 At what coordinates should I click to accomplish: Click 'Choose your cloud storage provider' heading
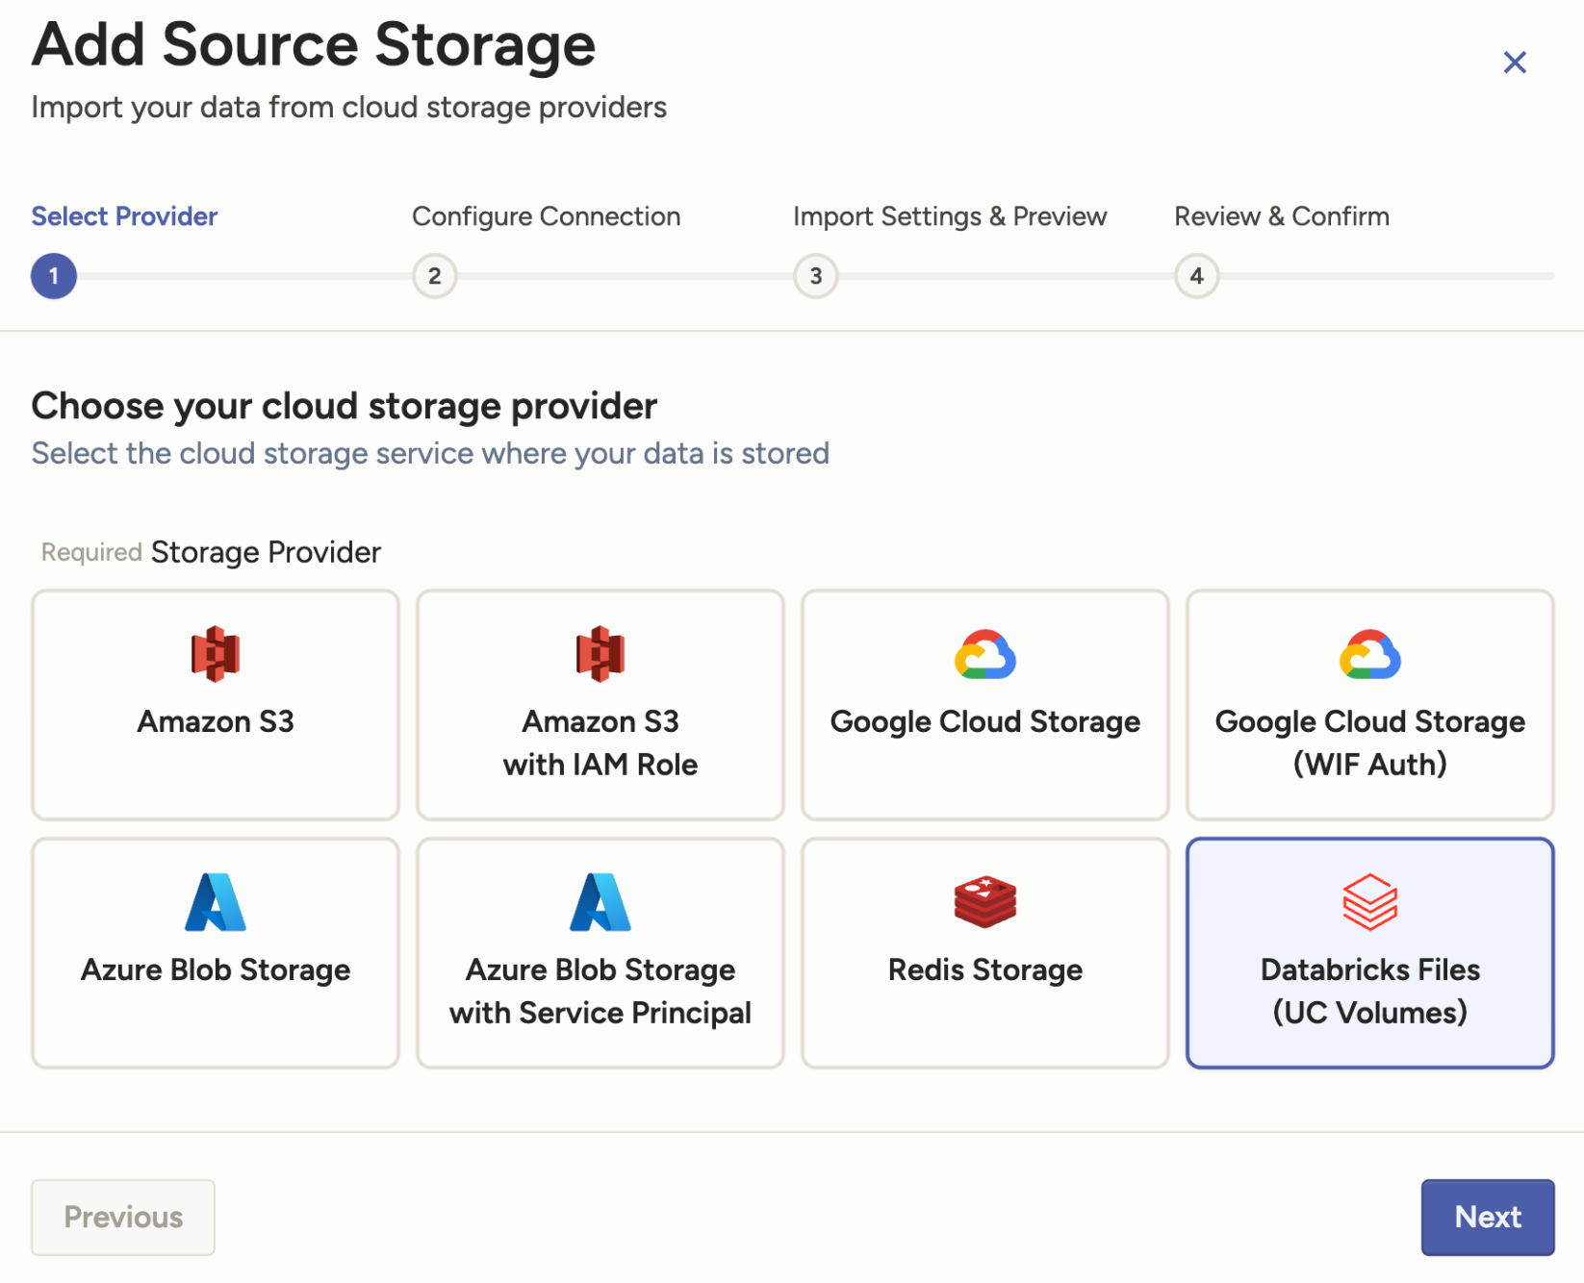345,406
